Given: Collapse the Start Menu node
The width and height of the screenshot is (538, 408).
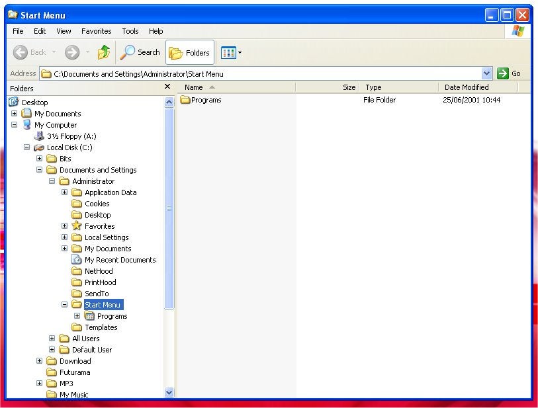Looking at the screenshot, I should pyautogui.click(x=64, y=305).
